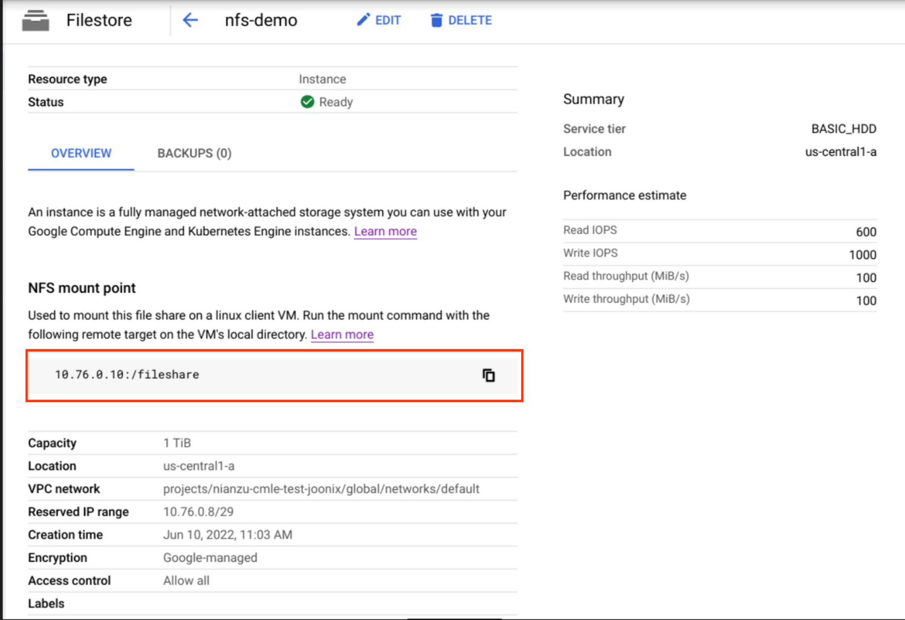The height and width of the screenshot is (620, 905).
Task: Select the Service tier value BASIC_HDD
Action: click(843, 129)
